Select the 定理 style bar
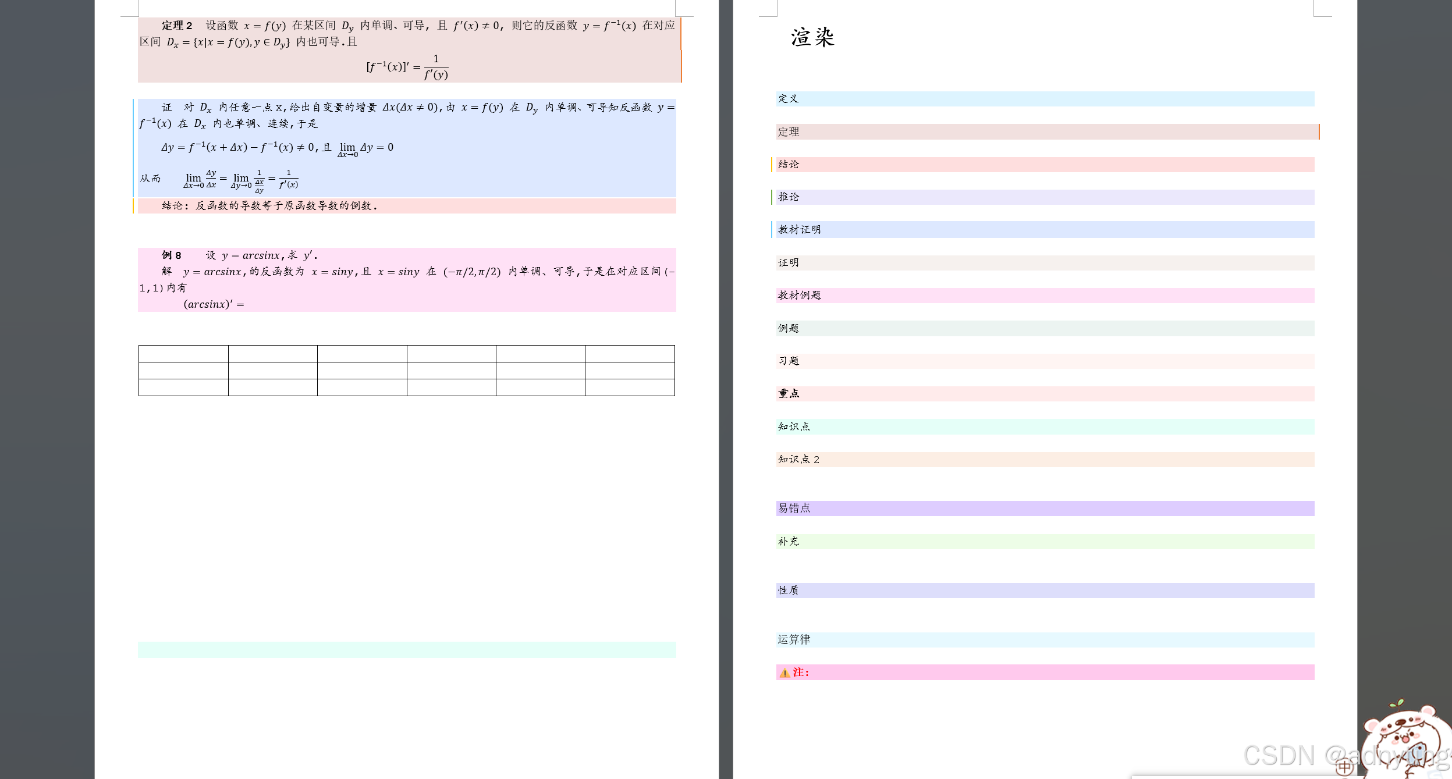Image resolution: width=1452 pixels, height=779 pixels. 1045,132
